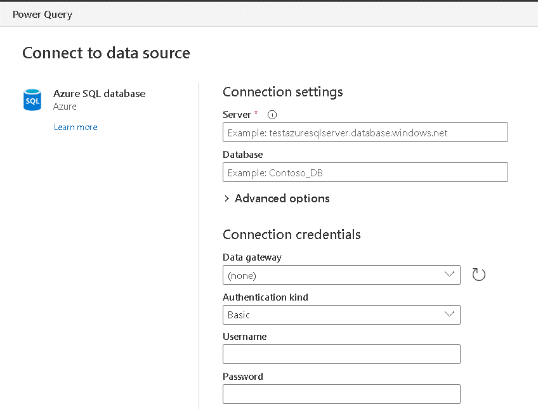This screenshot has height=409, width=538.
Task: Click the Connection credentials heading
Action: tap(292, 235)
